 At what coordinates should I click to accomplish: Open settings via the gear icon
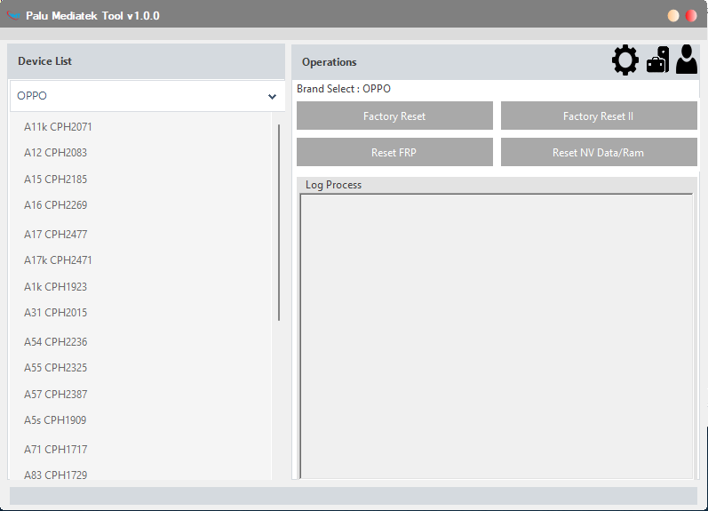625,60
